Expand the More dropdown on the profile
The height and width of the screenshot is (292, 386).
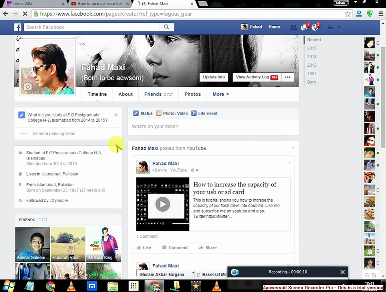click(221, 94)
